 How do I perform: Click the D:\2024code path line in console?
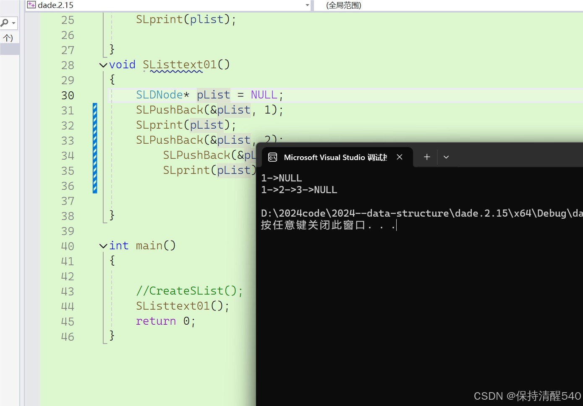click(x=422, y=213)
